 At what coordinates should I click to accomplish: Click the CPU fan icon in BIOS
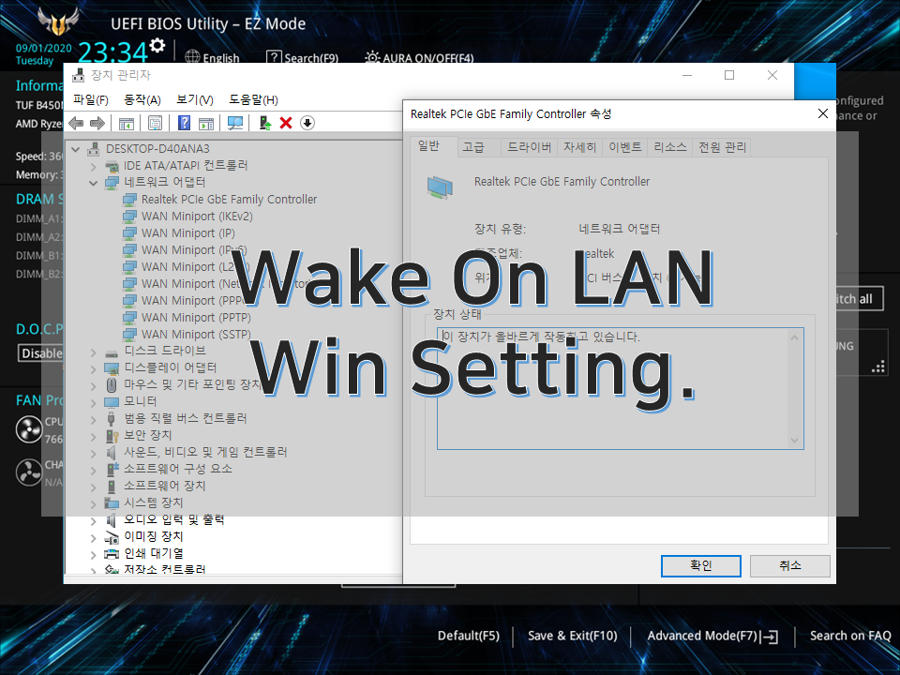tap(29, 430)
